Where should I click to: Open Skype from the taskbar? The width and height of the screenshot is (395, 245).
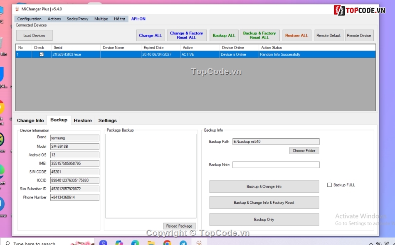click(104, 242)
